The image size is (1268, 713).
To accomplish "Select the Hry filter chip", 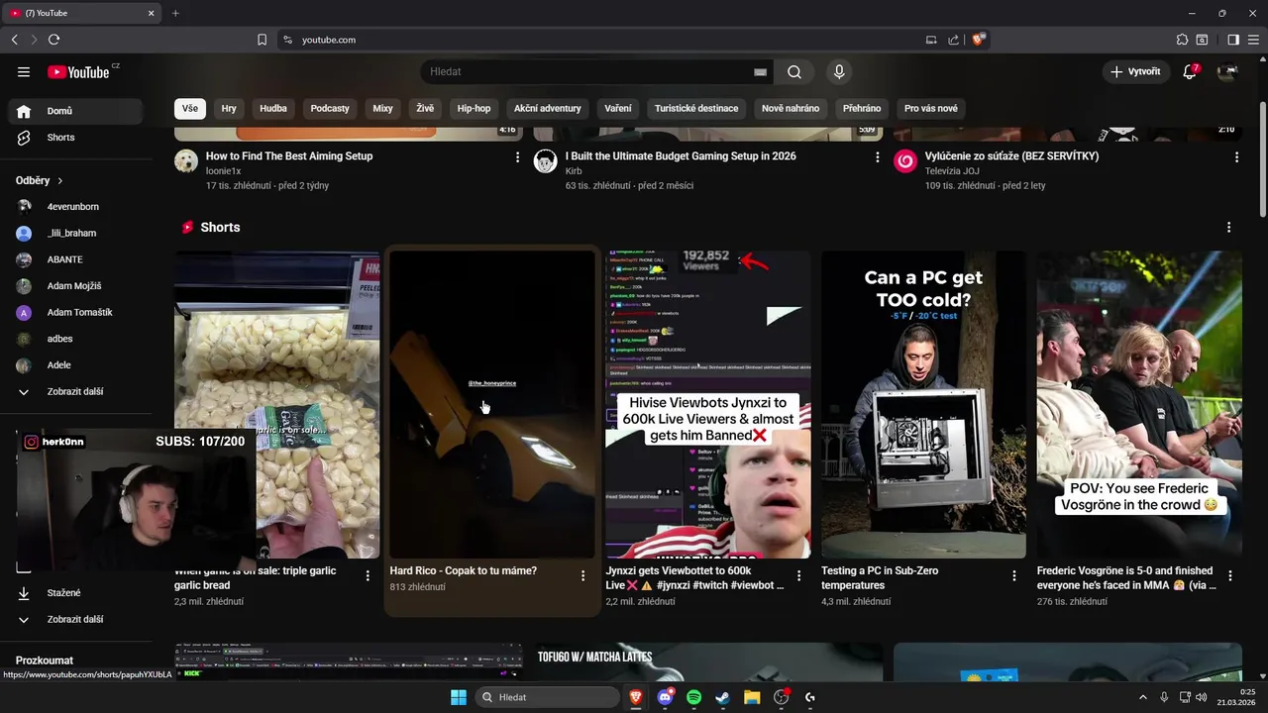I will click(x=229, y=108).
